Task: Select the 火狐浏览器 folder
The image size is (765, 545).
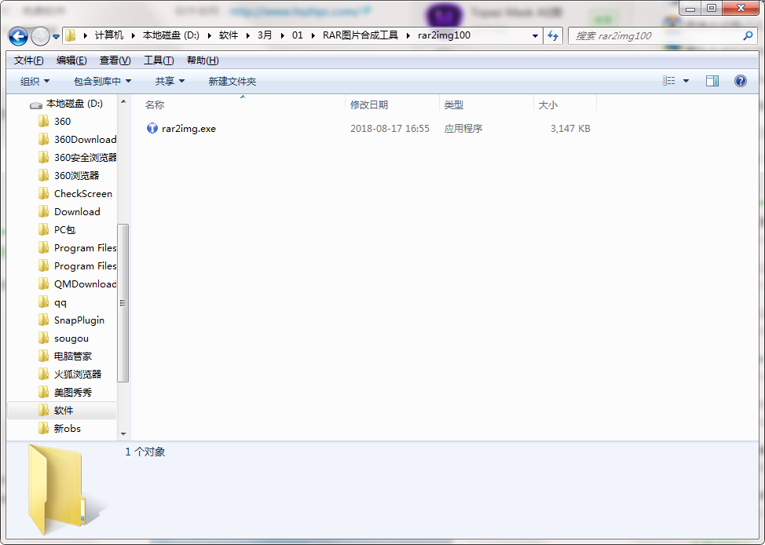Action: coord(78,375)
